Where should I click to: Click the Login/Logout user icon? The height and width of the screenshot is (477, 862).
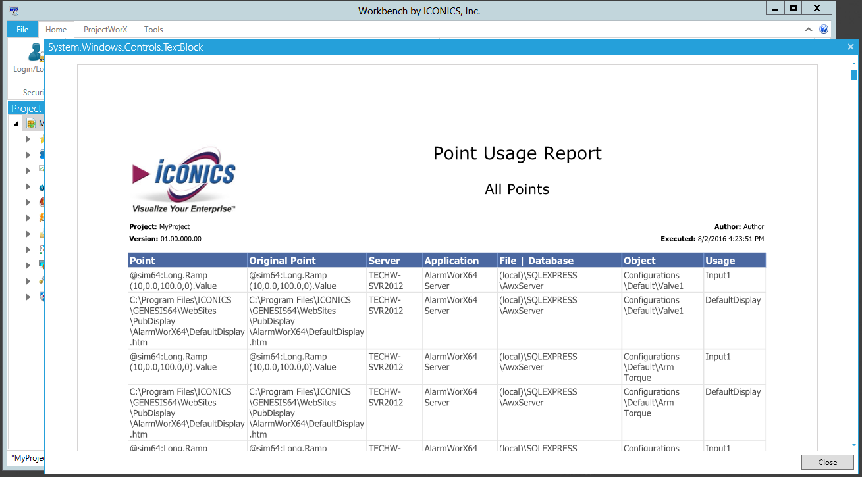coord(34,51)
